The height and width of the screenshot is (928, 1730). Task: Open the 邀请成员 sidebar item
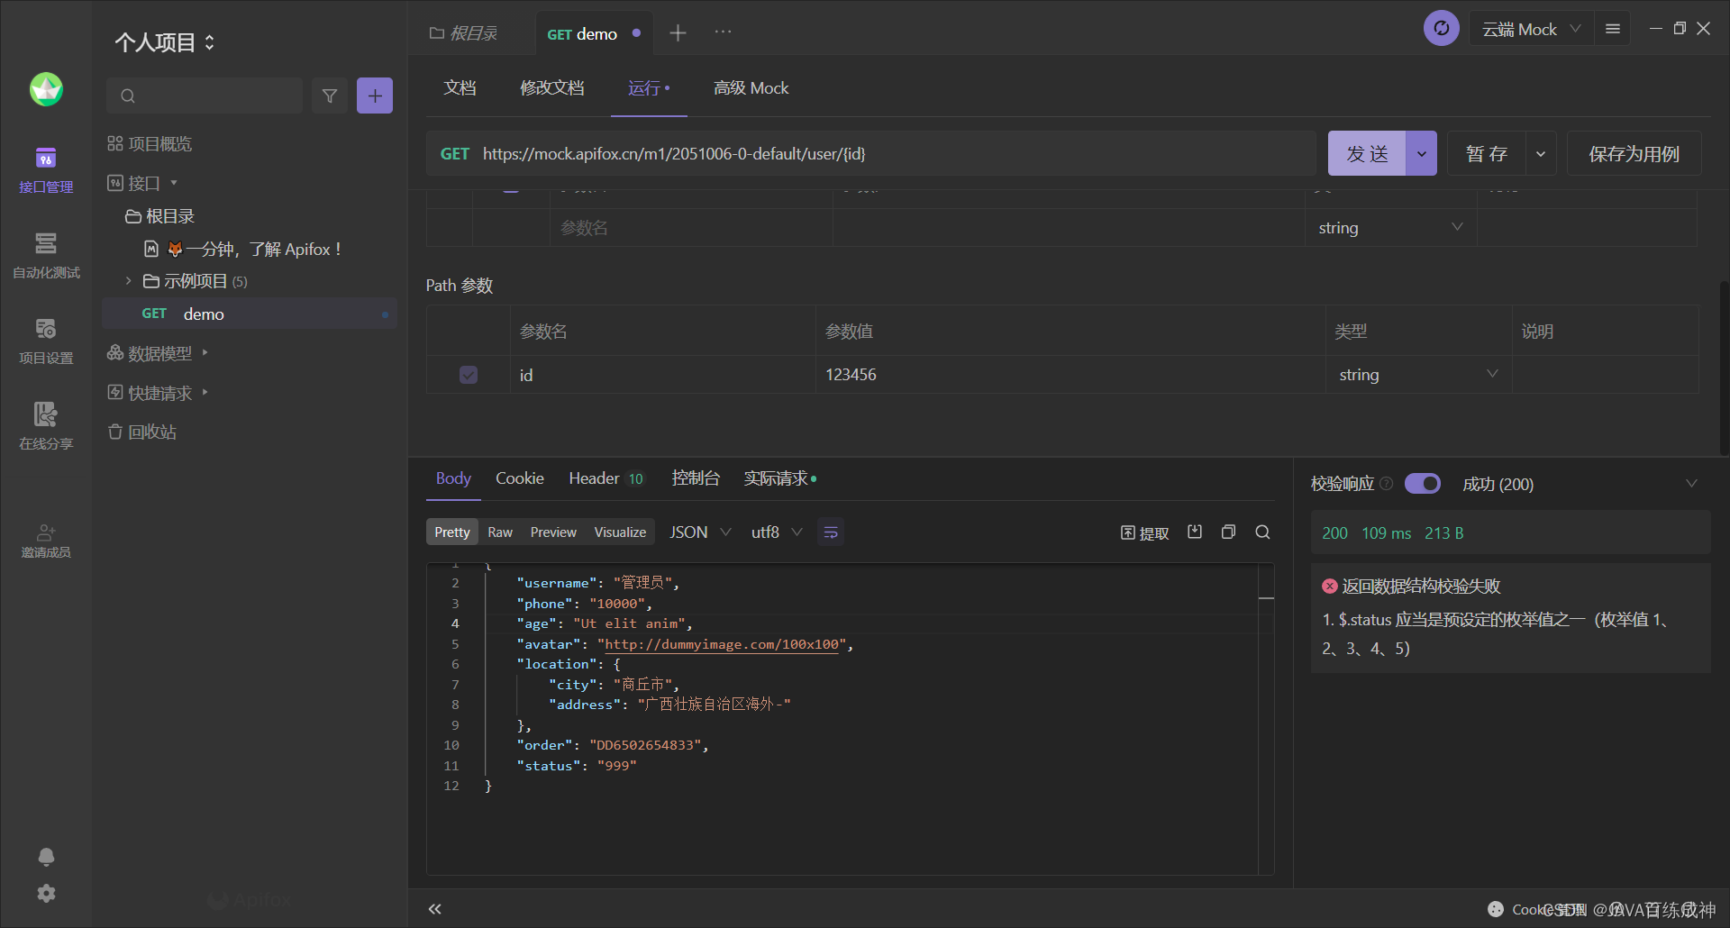point(46,541)
